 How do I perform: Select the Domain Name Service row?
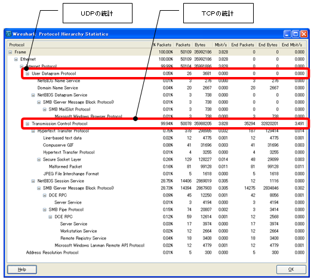pyautogui.click(x=156, y=88)
